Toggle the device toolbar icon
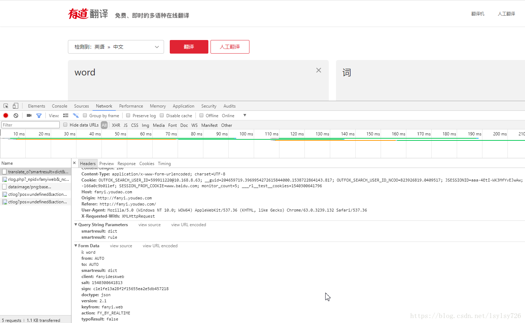 (x=15, y=106)
